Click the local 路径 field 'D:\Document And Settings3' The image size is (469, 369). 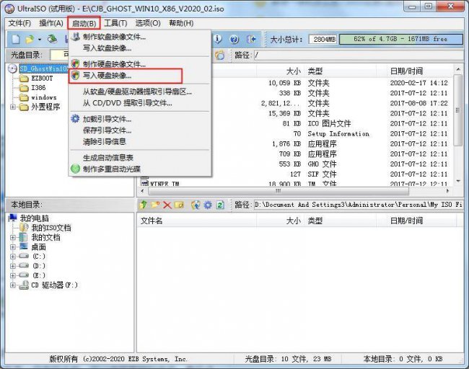click(359, 205)
